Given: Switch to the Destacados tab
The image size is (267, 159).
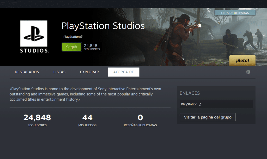Looking at the screenshot, I should 27,72.
